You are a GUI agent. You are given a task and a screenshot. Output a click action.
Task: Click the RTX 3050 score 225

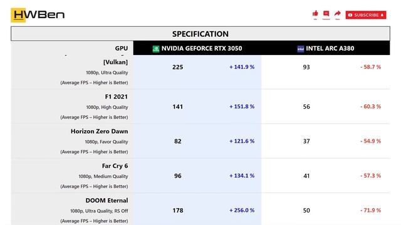coord(177,67)
